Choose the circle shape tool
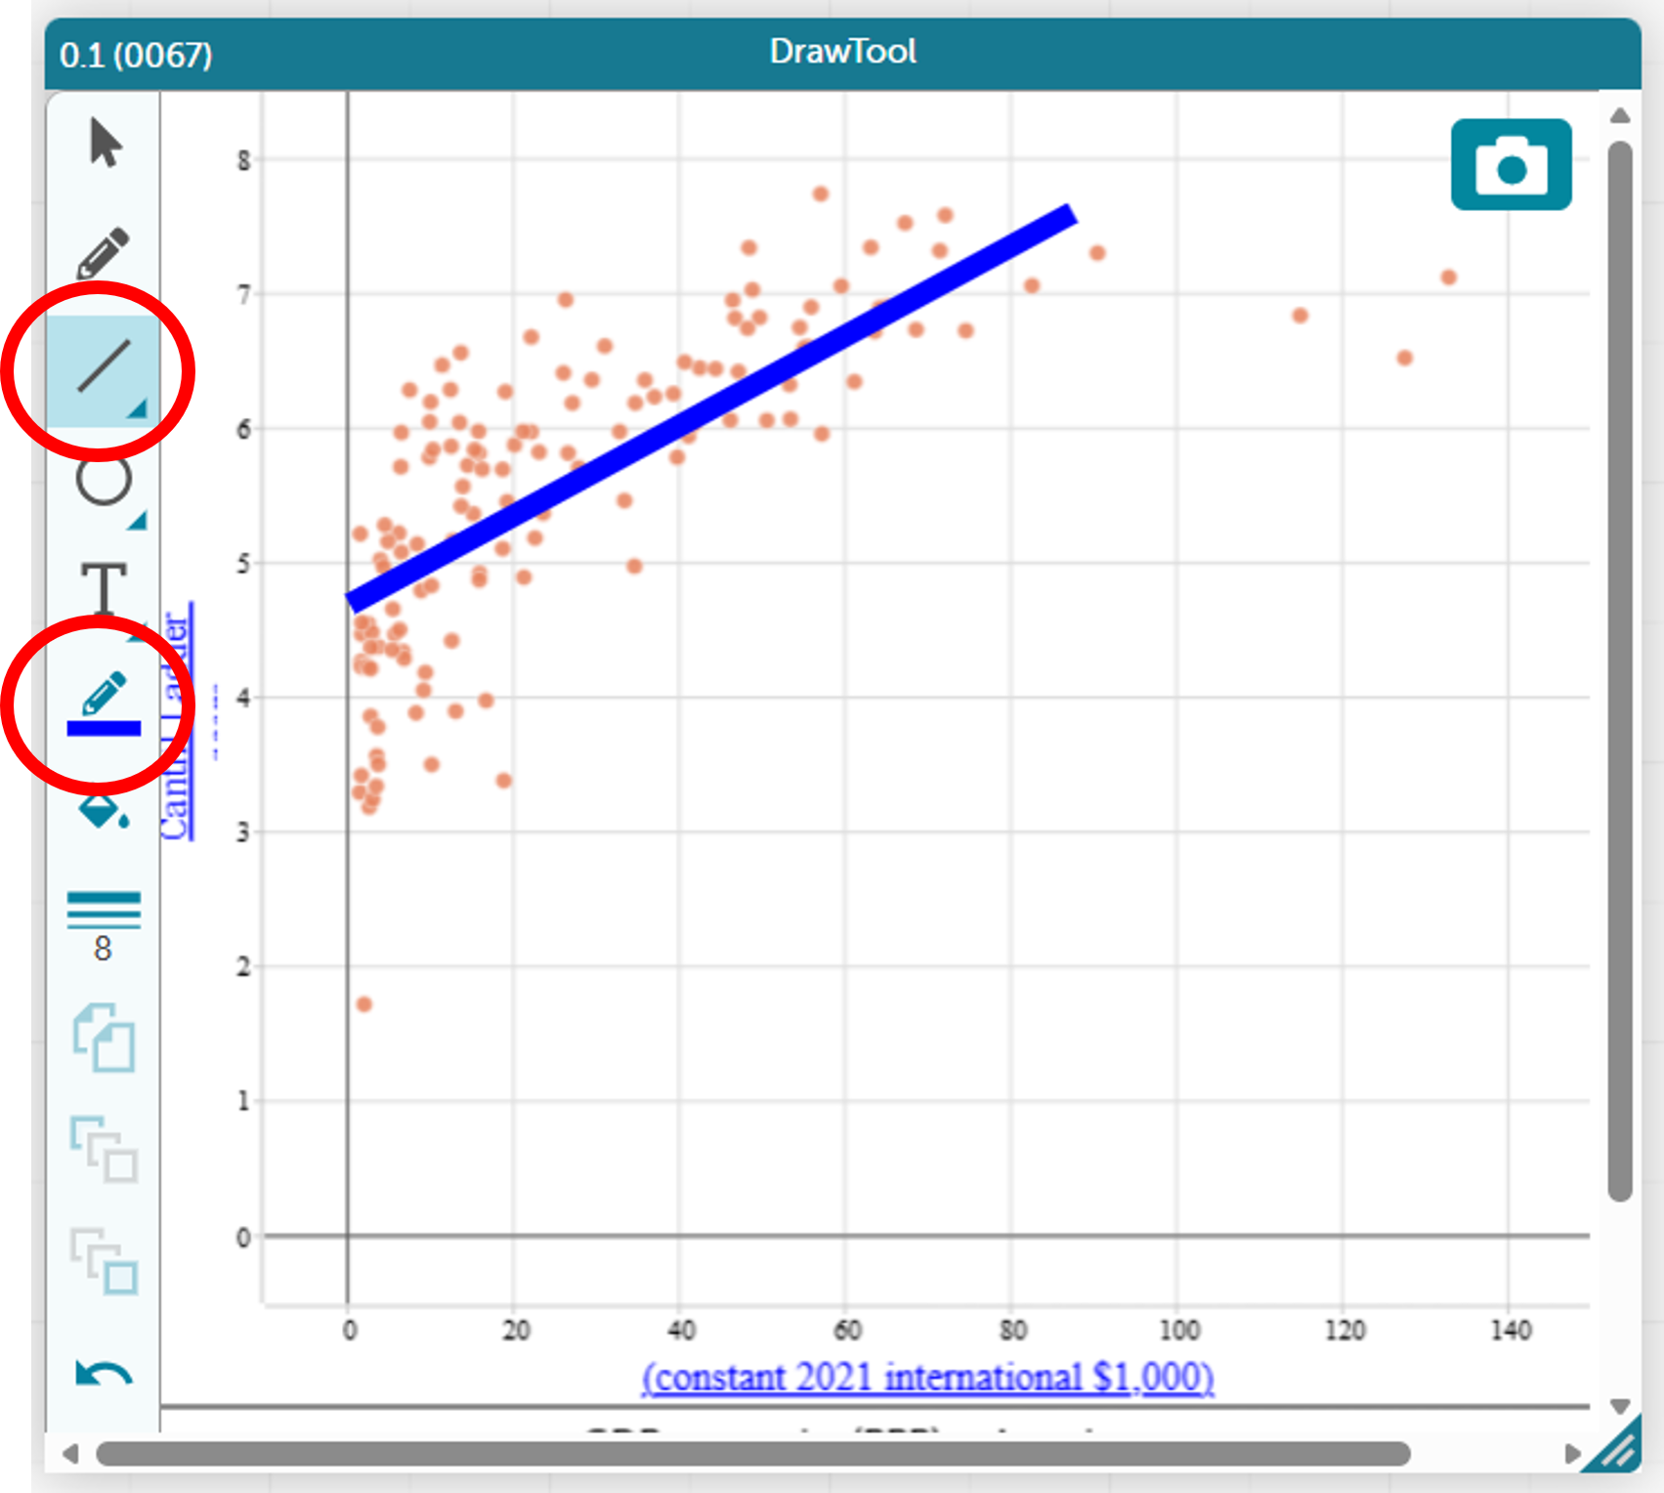1664x1493 pixels. tap(103, 479)
